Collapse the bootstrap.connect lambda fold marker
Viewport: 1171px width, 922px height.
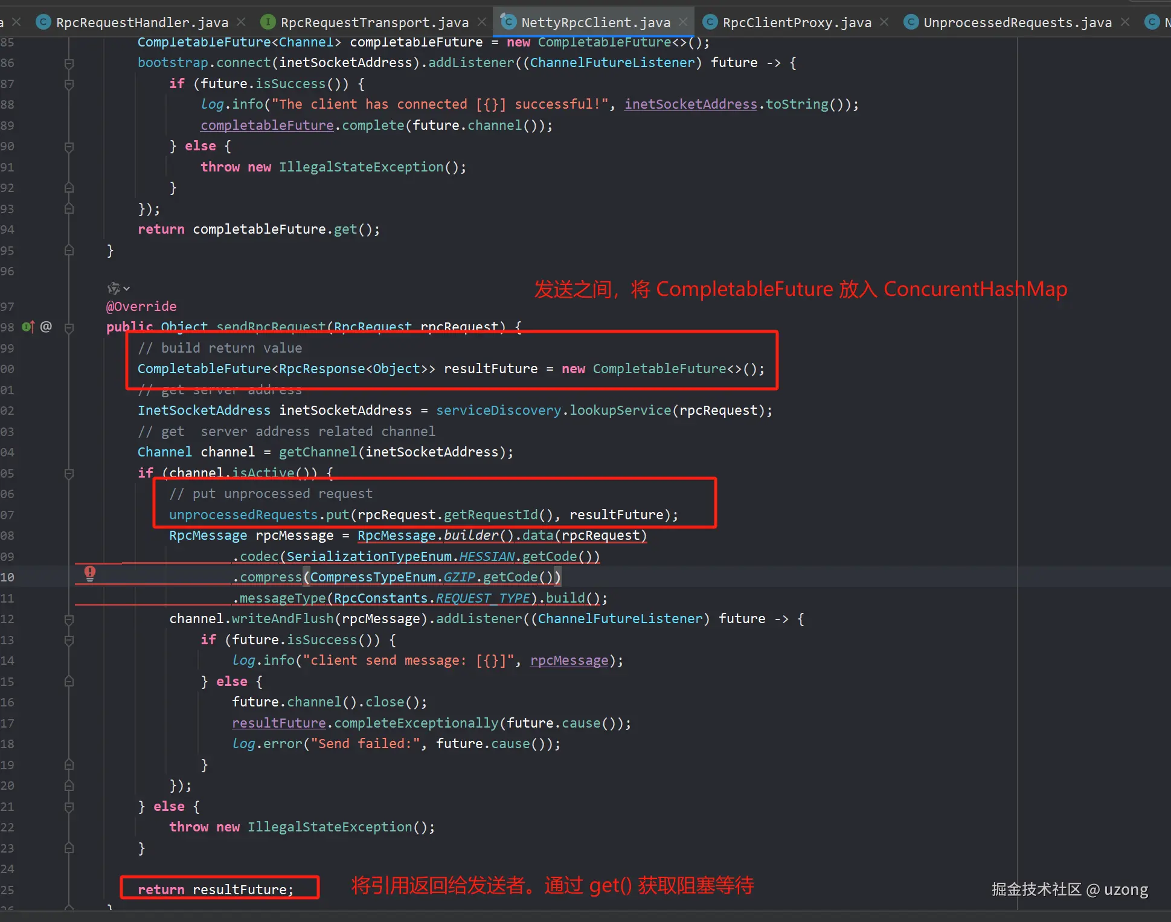(69, 63)
